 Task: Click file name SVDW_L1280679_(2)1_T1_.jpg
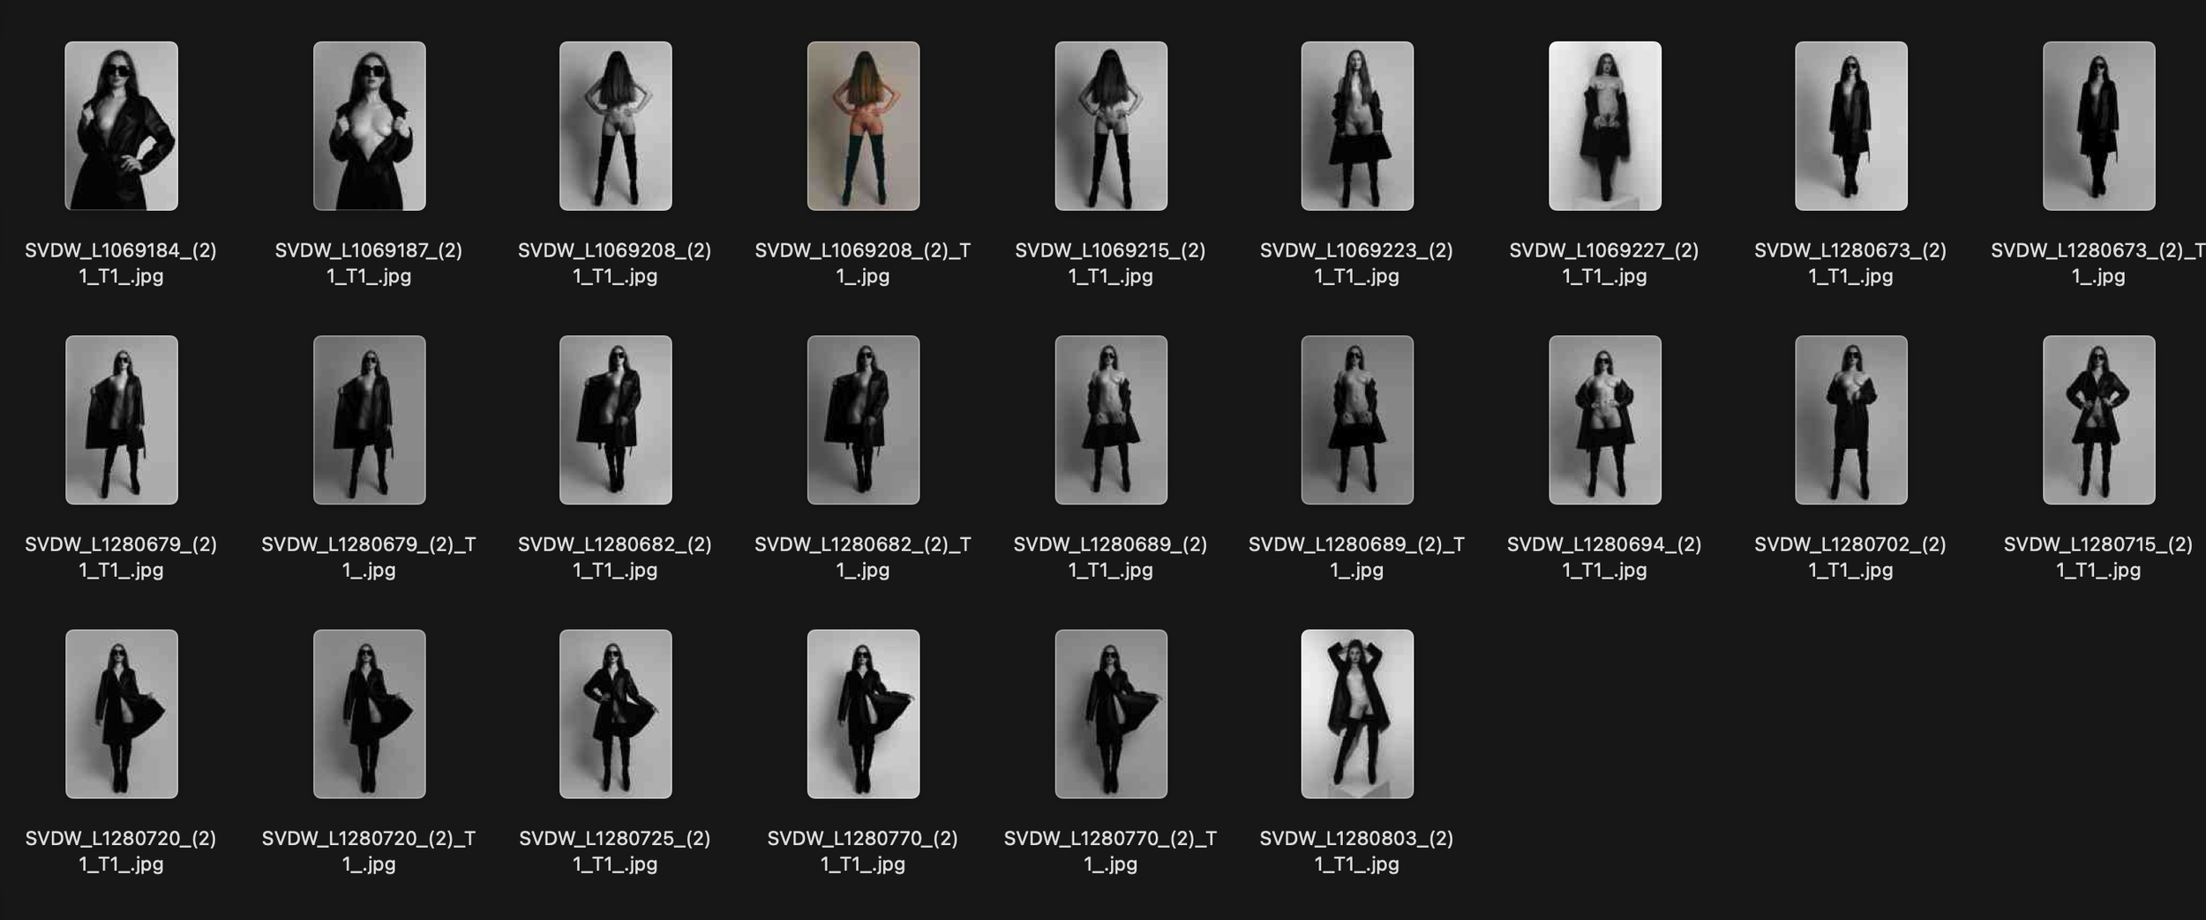point(121,557)
